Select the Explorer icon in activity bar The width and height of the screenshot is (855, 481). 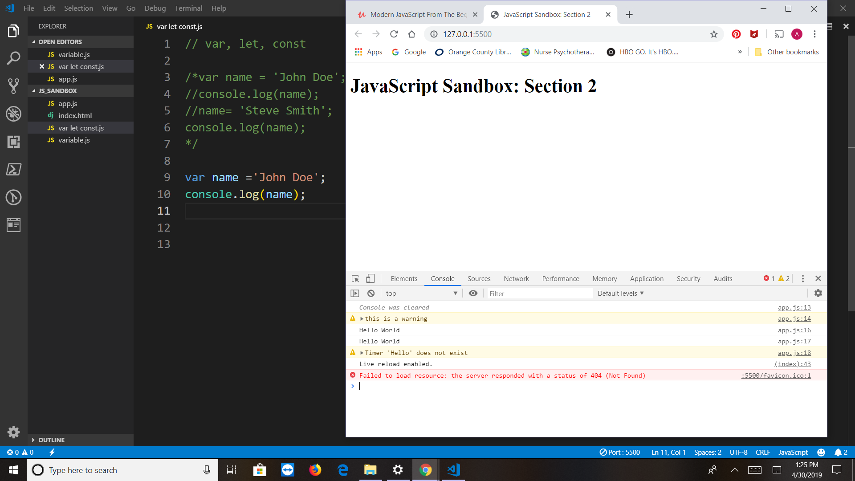tap(13, 30)
